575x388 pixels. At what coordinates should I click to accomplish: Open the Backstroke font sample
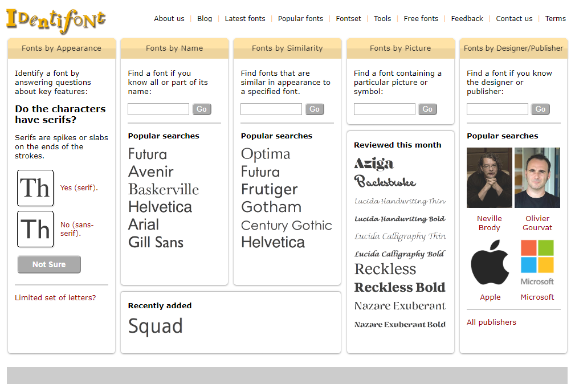click(x=385, y=182)
